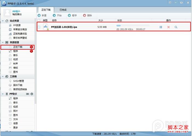Image resolution: width=192 pixels, height=136 pixels.
Task: Click the 工具箱 toolbox icon
Action: tap(7, 76)
